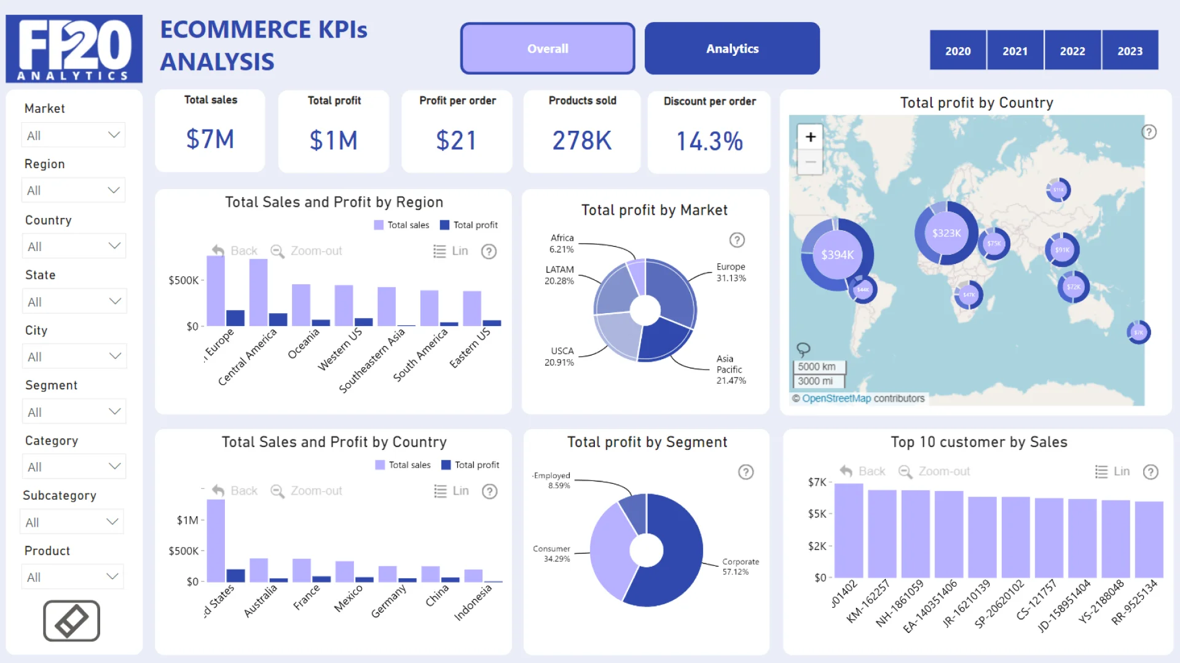Click the Total sales $7M card
This screenshot has height=663, width=1180.
210,131
